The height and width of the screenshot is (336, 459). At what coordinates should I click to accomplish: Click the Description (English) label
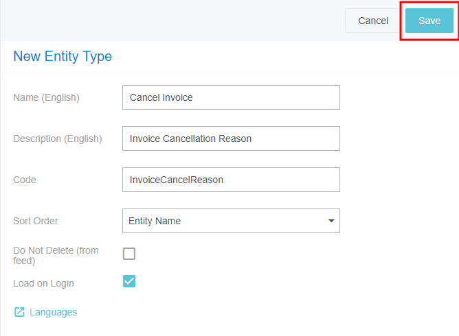pos(57,139)
